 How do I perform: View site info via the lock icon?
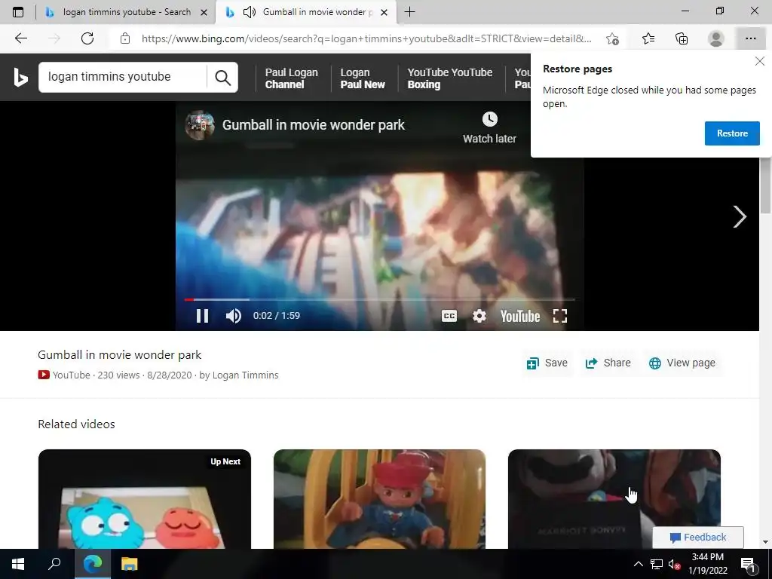pyautogui.click(x=125, y=38)
